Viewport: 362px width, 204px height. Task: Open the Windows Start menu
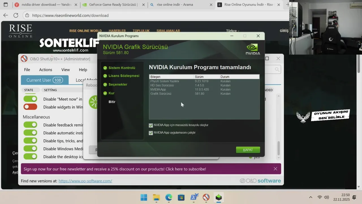pos(144,197)
